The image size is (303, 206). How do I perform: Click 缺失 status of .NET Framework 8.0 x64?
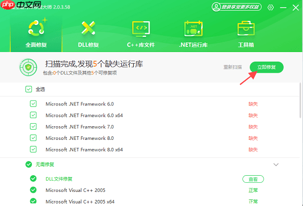point(253,149)
